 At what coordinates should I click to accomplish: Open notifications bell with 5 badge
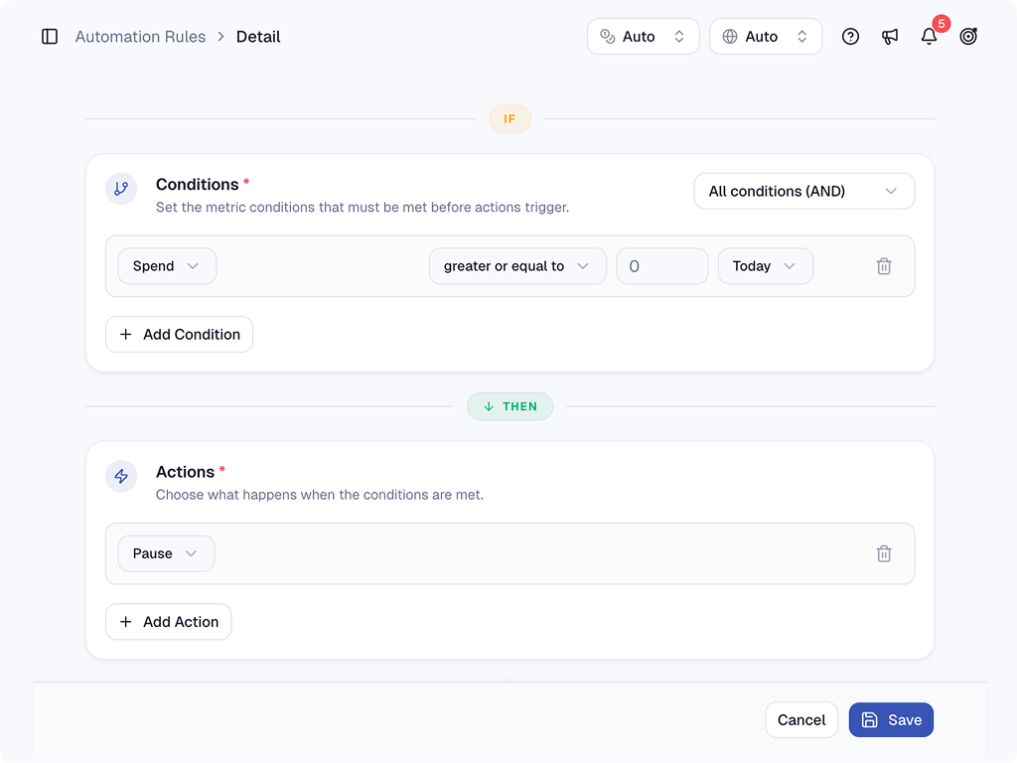(x=929, y=37)
